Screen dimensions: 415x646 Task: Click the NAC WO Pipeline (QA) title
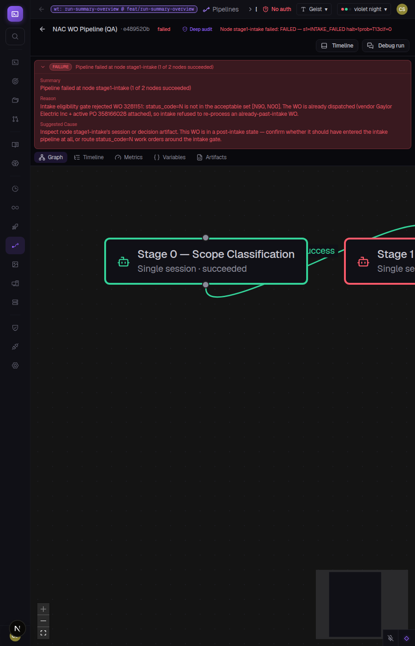tap(85, 29)
